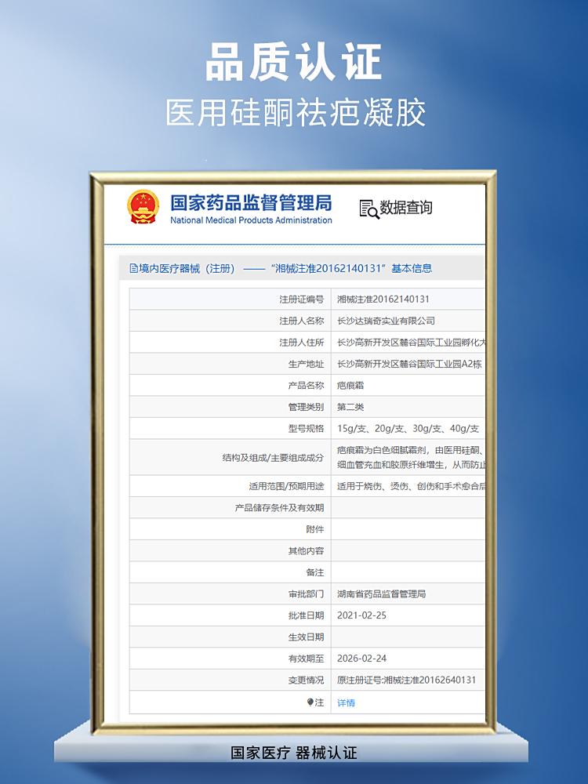Select approval date 2021-02-25
This screenshot has width=588, height=784.
pos(361,615)
